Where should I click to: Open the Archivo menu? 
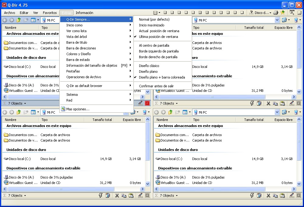coord(9,13)
